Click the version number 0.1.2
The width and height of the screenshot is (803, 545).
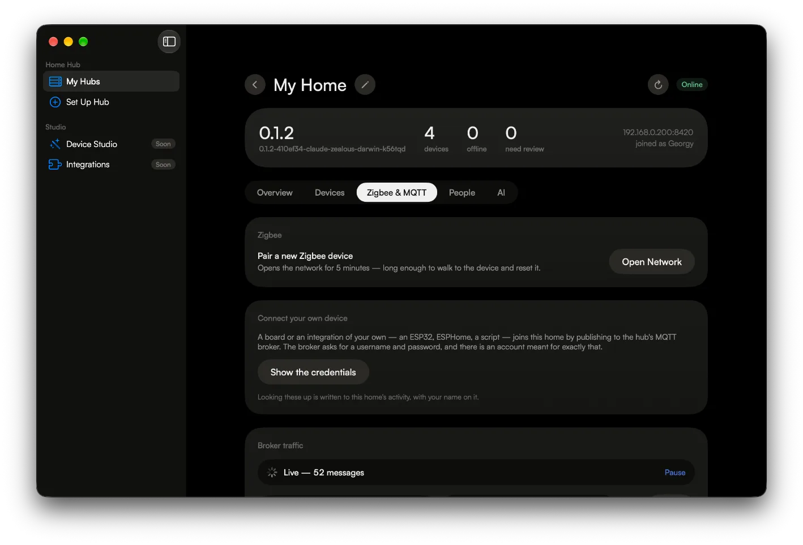point(276,133)
